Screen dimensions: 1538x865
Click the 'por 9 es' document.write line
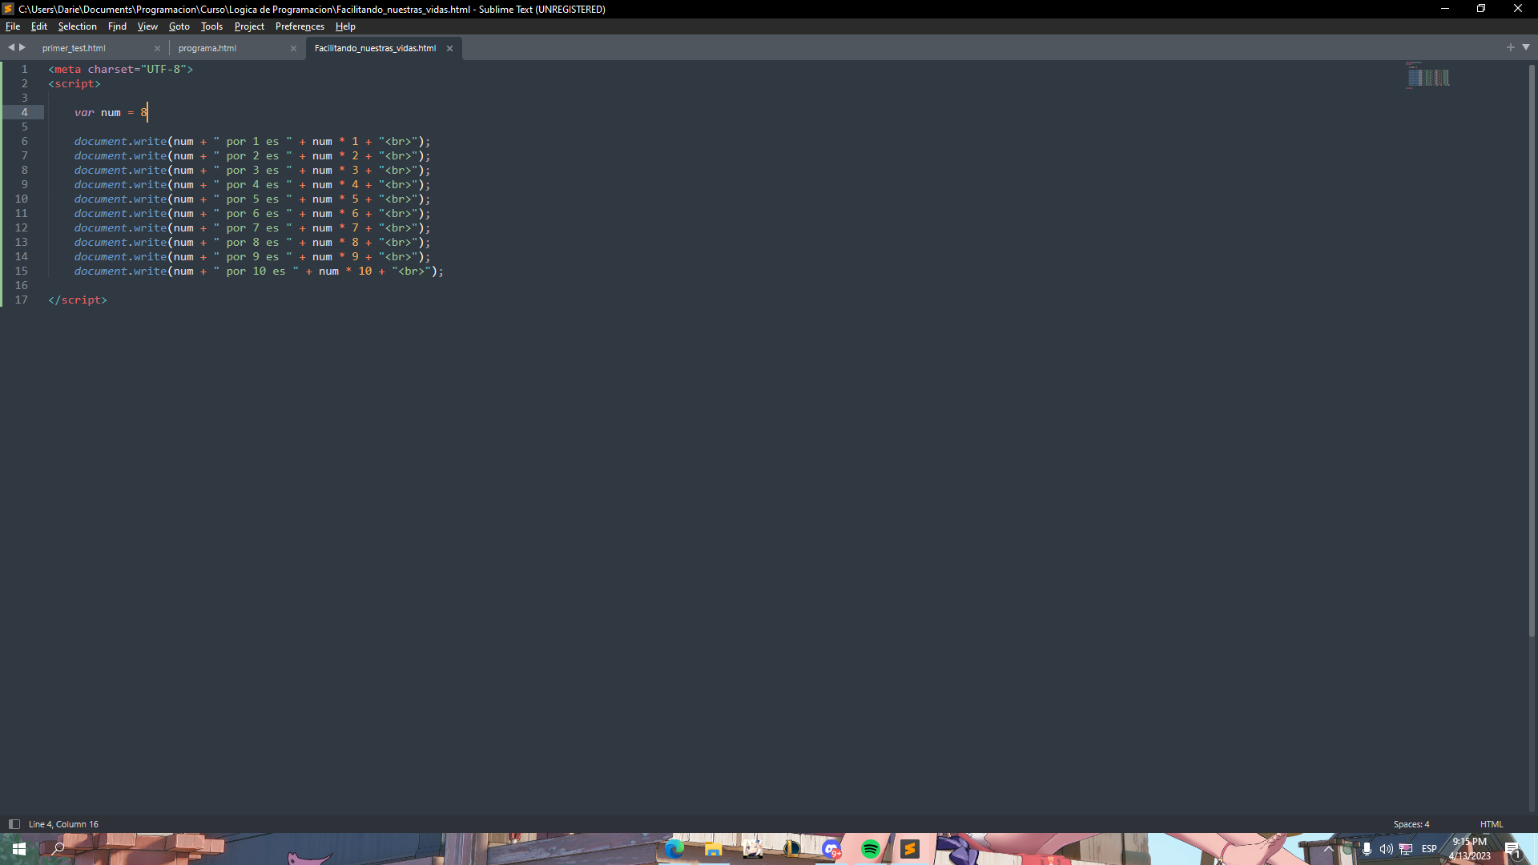click(x=252, y=257)
